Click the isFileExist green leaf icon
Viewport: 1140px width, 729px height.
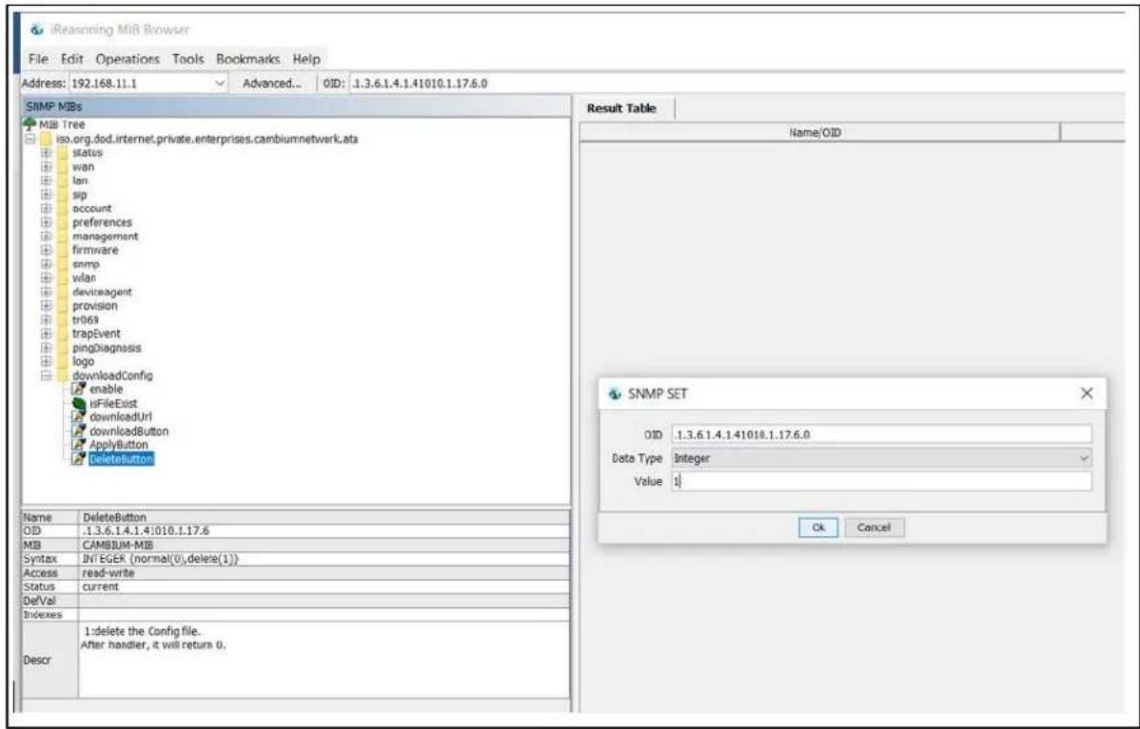(79, 403)
